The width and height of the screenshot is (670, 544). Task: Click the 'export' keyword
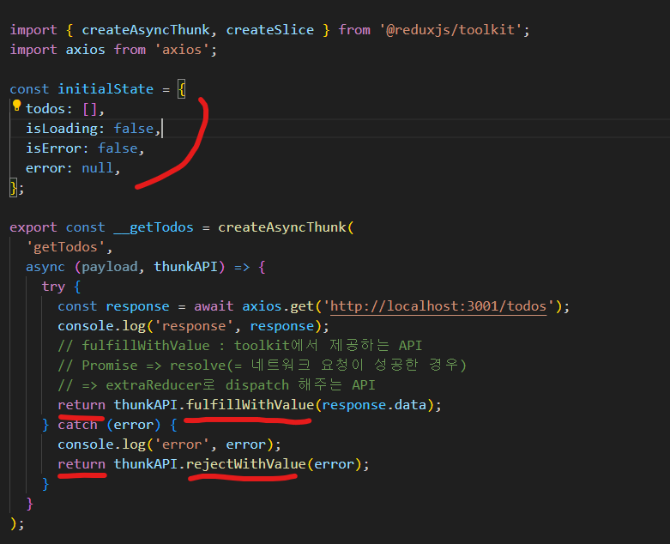(33, 227)
